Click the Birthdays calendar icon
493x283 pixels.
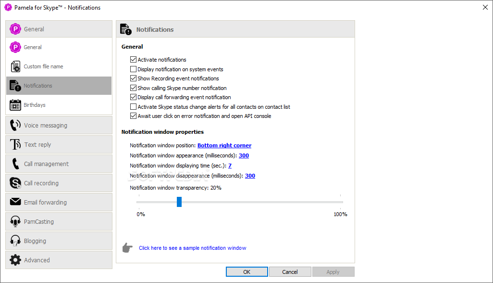click(x=15, y=105)
